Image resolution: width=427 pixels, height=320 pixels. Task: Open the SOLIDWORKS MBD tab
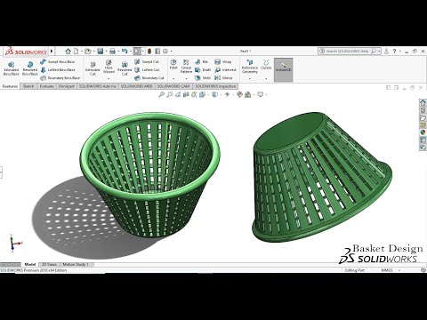pyautogui.click(x=136, y=86)
